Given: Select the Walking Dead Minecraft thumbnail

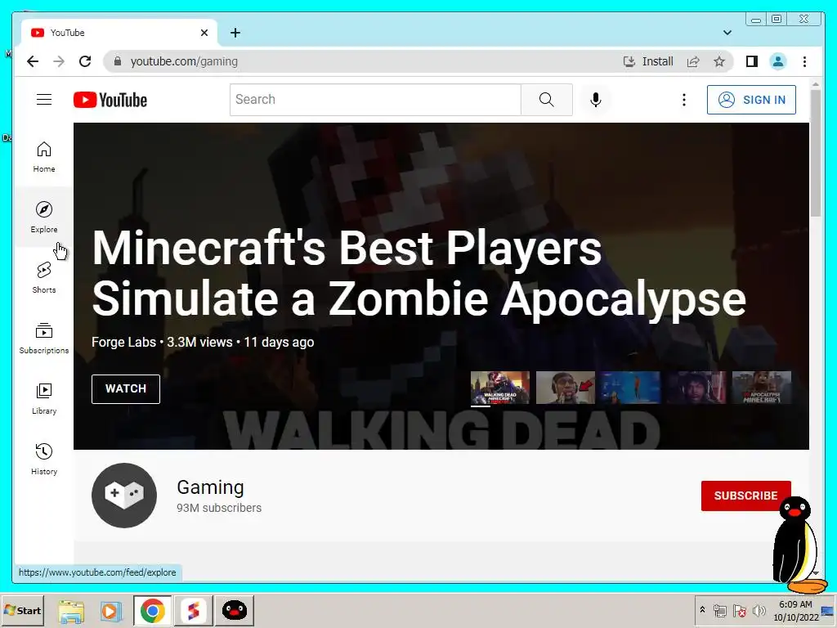Looking at the screenshot, I should [499, 388].
